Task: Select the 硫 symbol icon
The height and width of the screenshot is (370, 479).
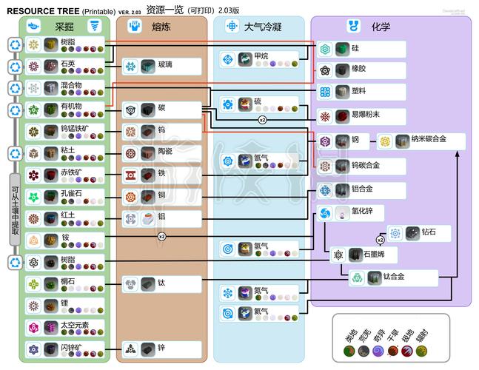Action: (x=228, y=104)
